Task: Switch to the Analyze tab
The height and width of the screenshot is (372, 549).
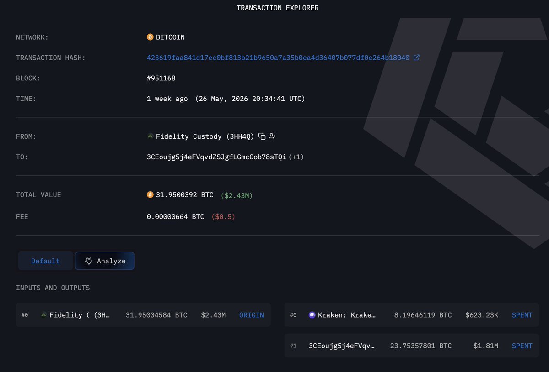Action: [x=105, y=261]
